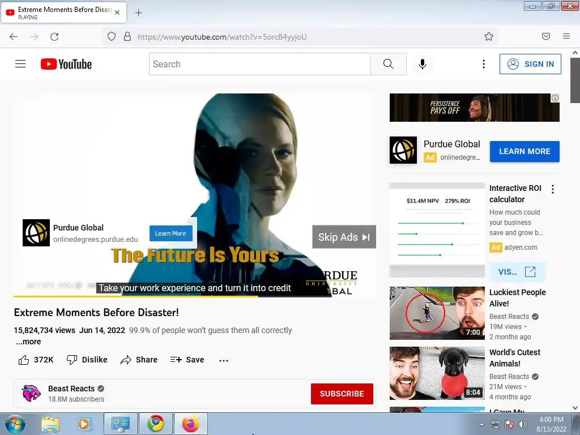Click the 15,824,734 views text
The width and height of the screenshot is (580, 435).
click(x=44, y=330)
